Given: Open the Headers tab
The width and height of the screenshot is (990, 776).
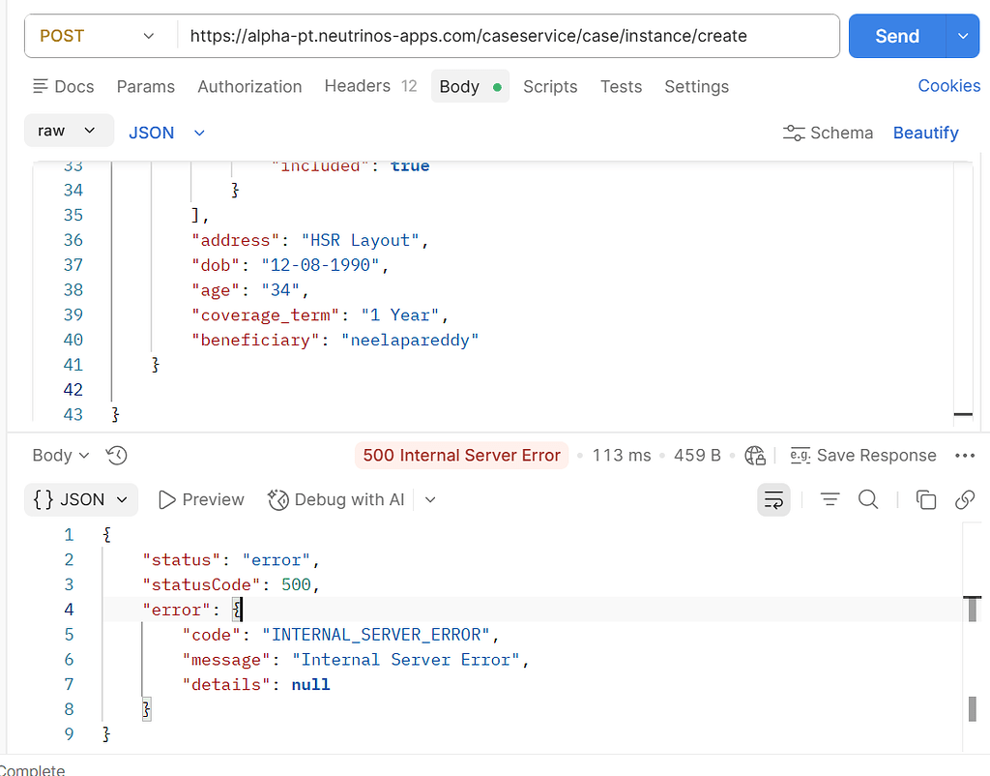Looking at the screenshot, I should (370, 86).
